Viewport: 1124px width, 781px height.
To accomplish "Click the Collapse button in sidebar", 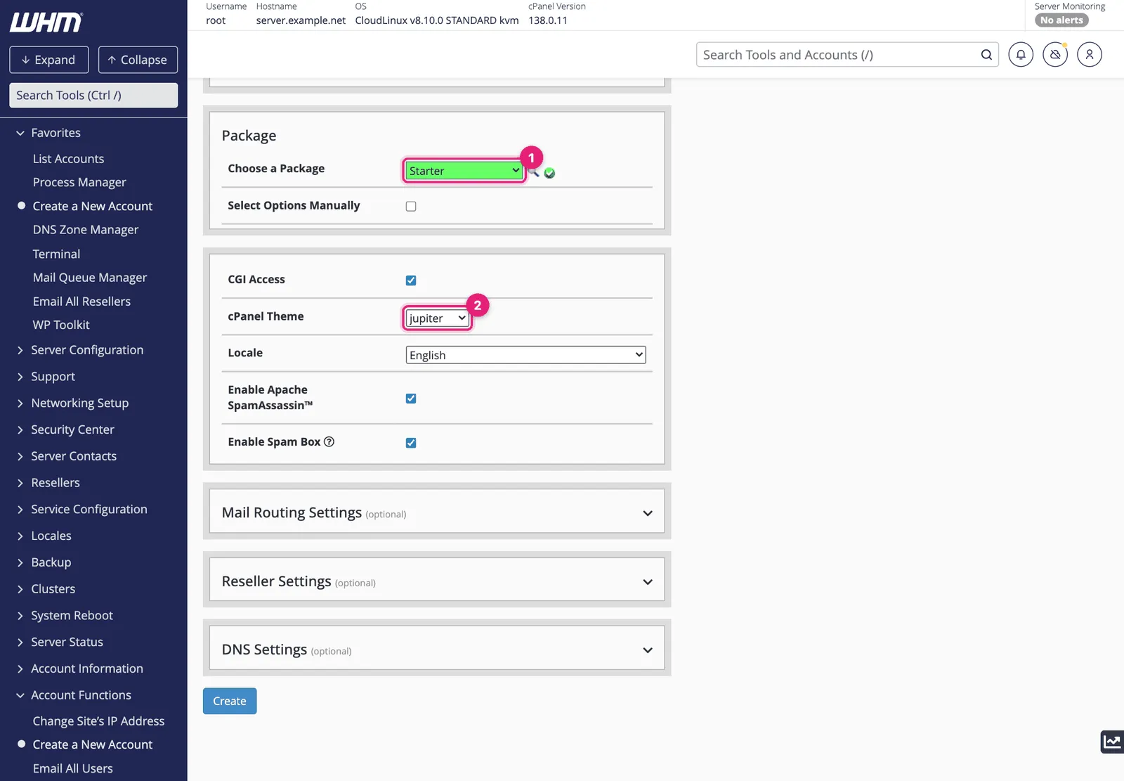I will [138, 60].
